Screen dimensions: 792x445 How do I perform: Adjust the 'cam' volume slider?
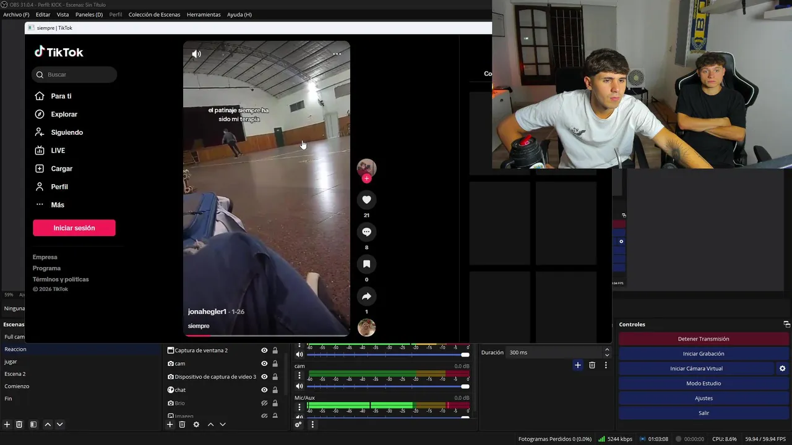coord(388,387)
